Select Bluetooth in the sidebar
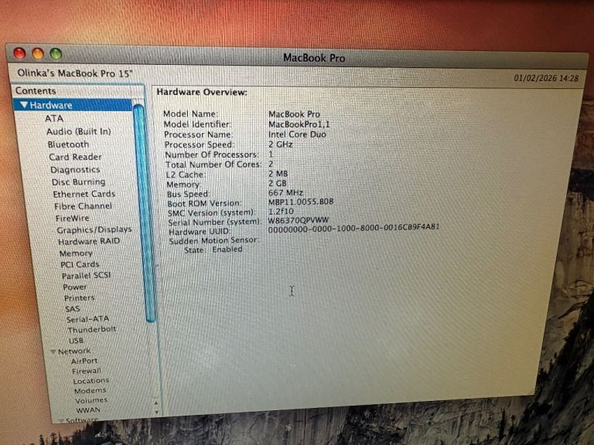This screenshot has height=445, width=594. [68, 144]
